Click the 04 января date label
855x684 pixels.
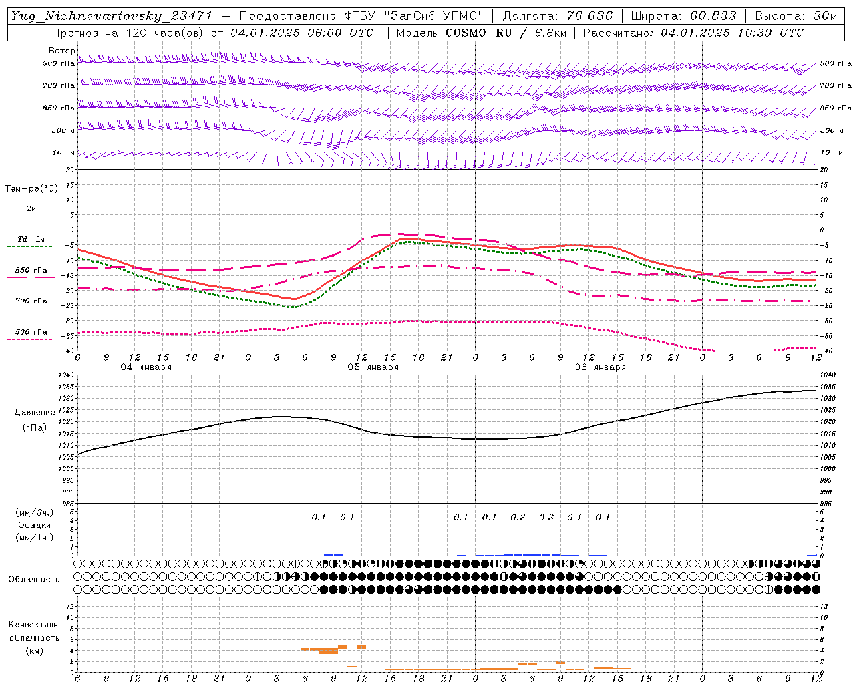point(146,367)
